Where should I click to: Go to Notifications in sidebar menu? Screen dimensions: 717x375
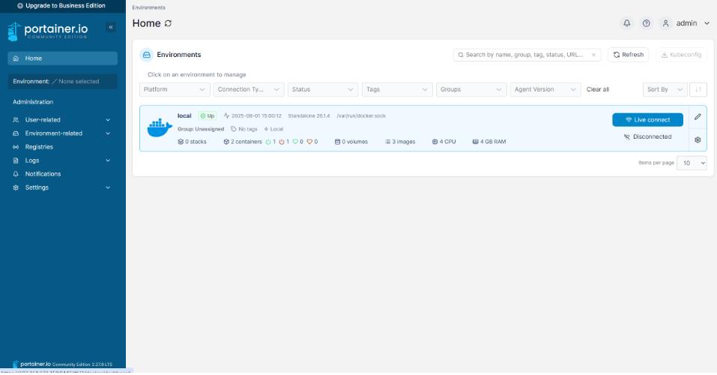click(43, 174)
